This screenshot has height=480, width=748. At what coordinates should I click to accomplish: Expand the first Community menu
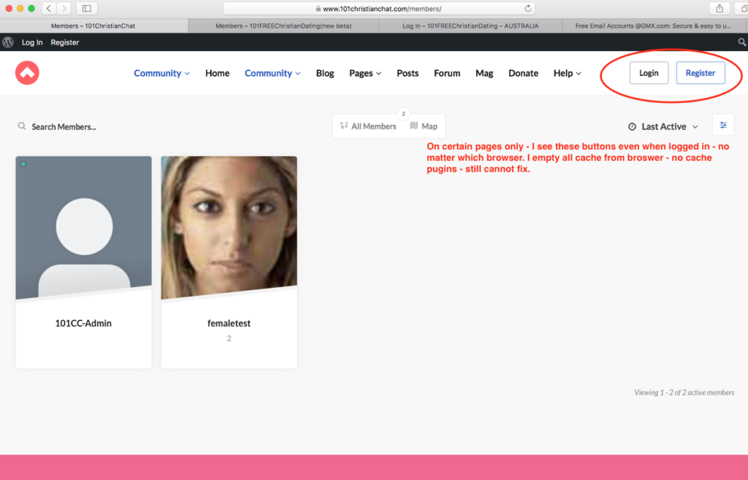click(x=161, y=73)
